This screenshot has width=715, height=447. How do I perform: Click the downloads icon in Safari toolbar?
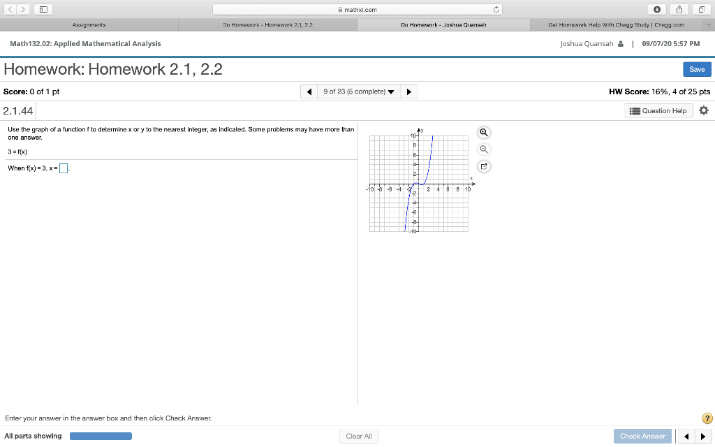coord(656,9)
